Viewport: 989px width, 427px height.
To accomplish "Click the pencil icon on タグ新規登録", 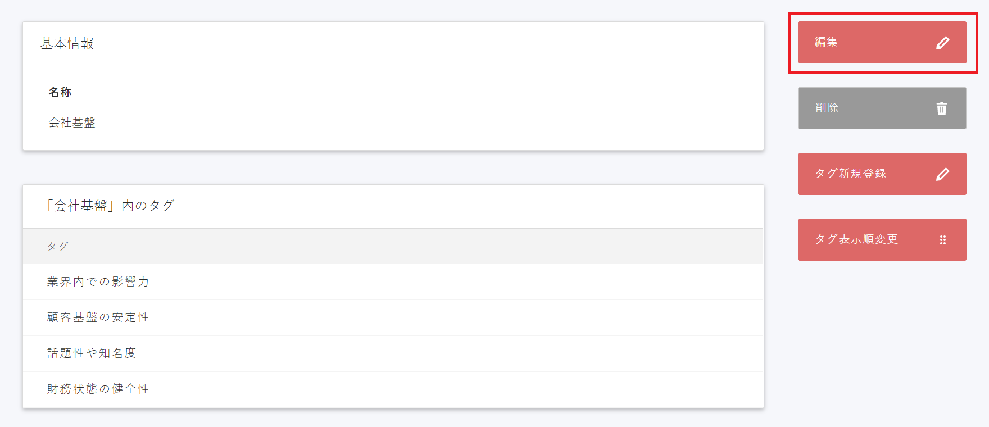I will click(942, 174).
